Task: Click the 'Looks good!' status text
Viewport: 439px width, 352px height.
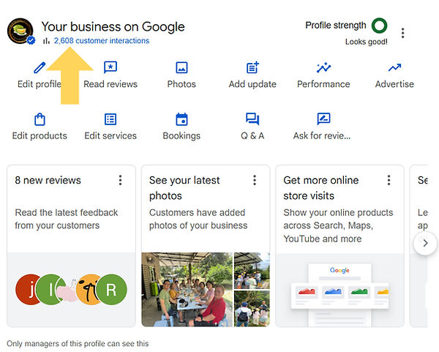Action: click(x=367, y=42)
